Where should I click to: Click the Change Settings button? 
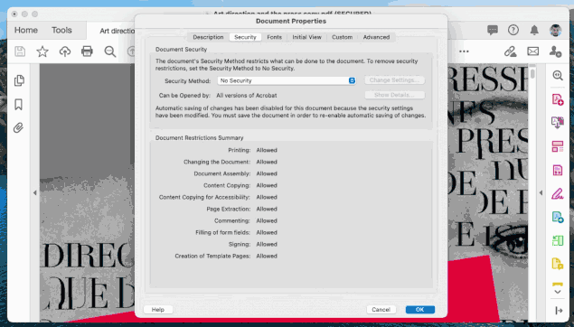pyautogui.click(x=394, y=80)
